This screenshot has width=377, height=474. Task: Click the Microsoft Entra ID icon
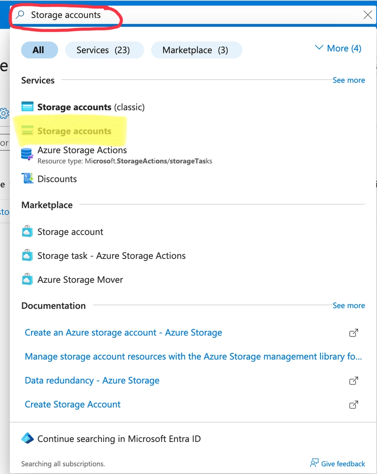27,438
